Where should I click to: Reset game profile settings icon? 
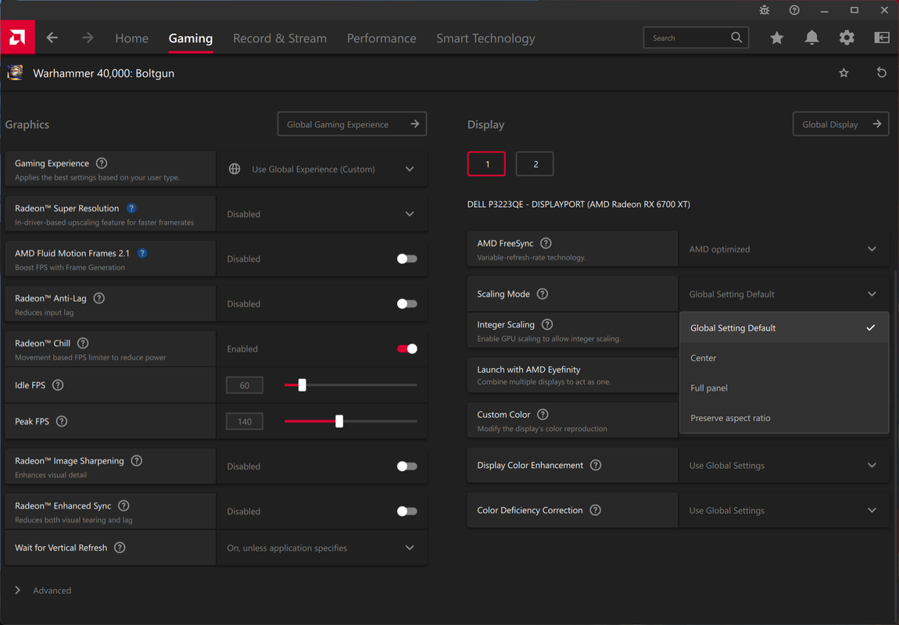point(882,73)
